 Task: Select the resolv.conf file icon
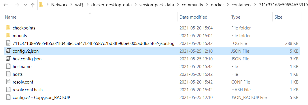point(8,82)
